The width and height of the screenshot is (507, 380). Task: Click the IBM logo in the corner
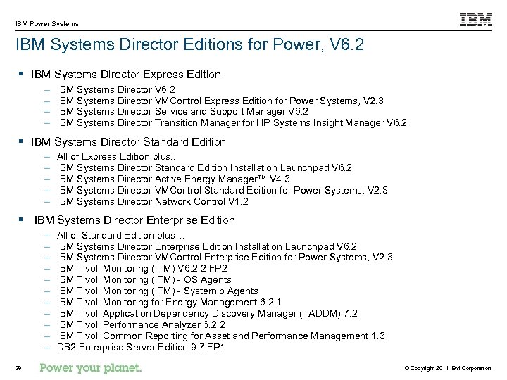tap(476, 20)
